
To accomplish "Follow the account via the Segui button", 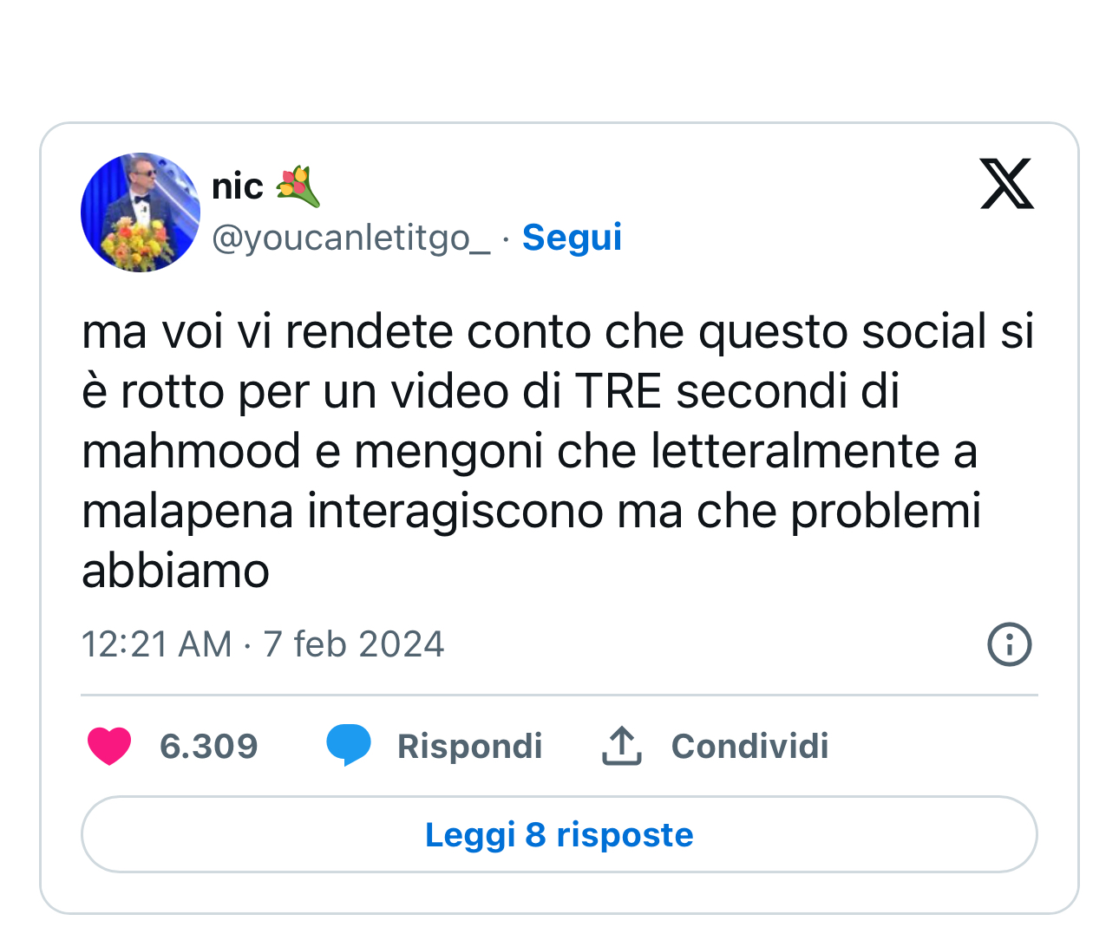I will tap(572, 236).
